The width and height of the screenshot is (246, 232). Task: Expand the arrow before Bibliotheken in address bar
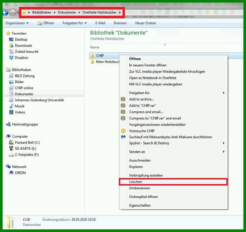(x=29, y=12)
